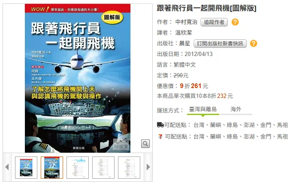Click the 追蹤作者 button

(214, 22)
